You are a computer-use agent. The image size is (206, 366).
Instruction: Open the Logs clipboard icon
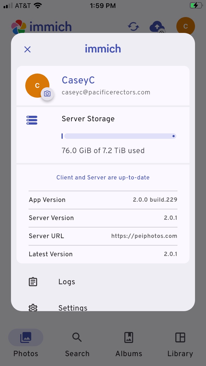tap(33, 282)
